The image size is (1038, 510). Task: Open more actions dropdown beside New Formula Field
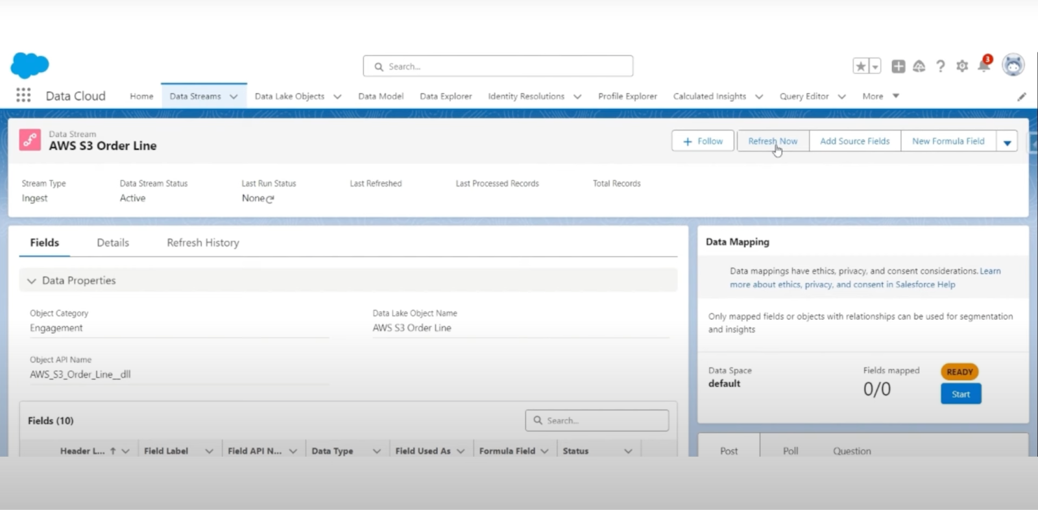point(1007,141)
